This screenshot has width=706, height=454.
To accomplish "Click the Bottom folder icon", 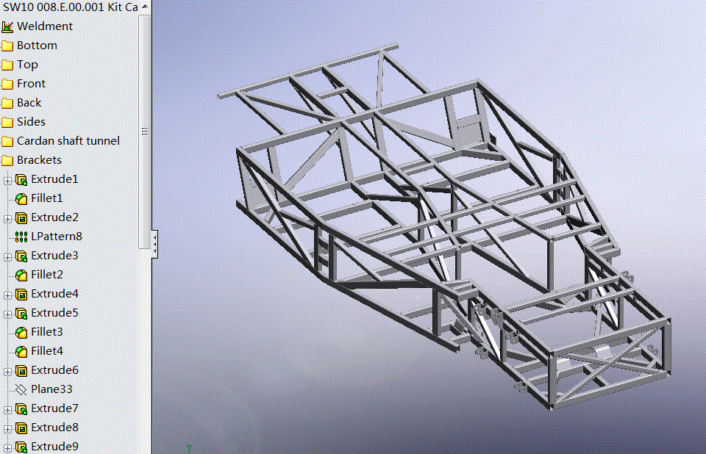I will tap(7, 46).
